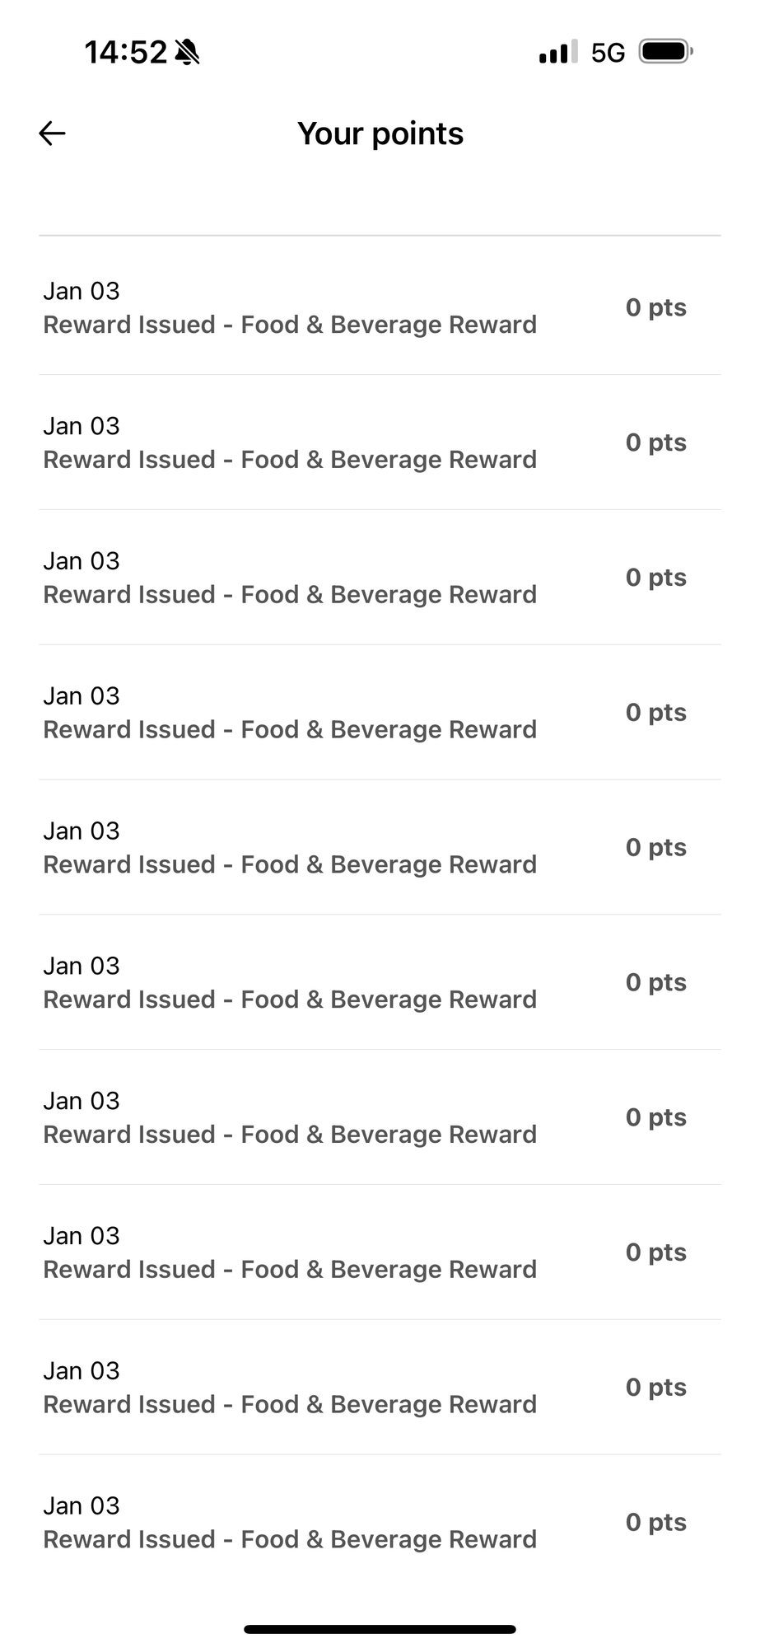The width and height of the screenshot is (760, 1648).
Task: Tap the back arrow icon
Action: tap(52, 133)
